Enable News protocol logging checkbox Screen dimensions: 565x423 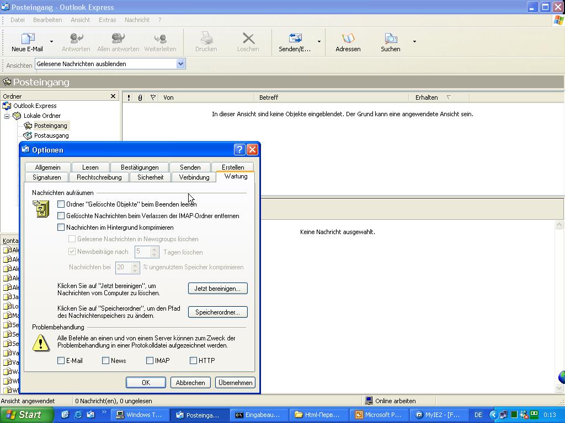click(x=105, y=360)
